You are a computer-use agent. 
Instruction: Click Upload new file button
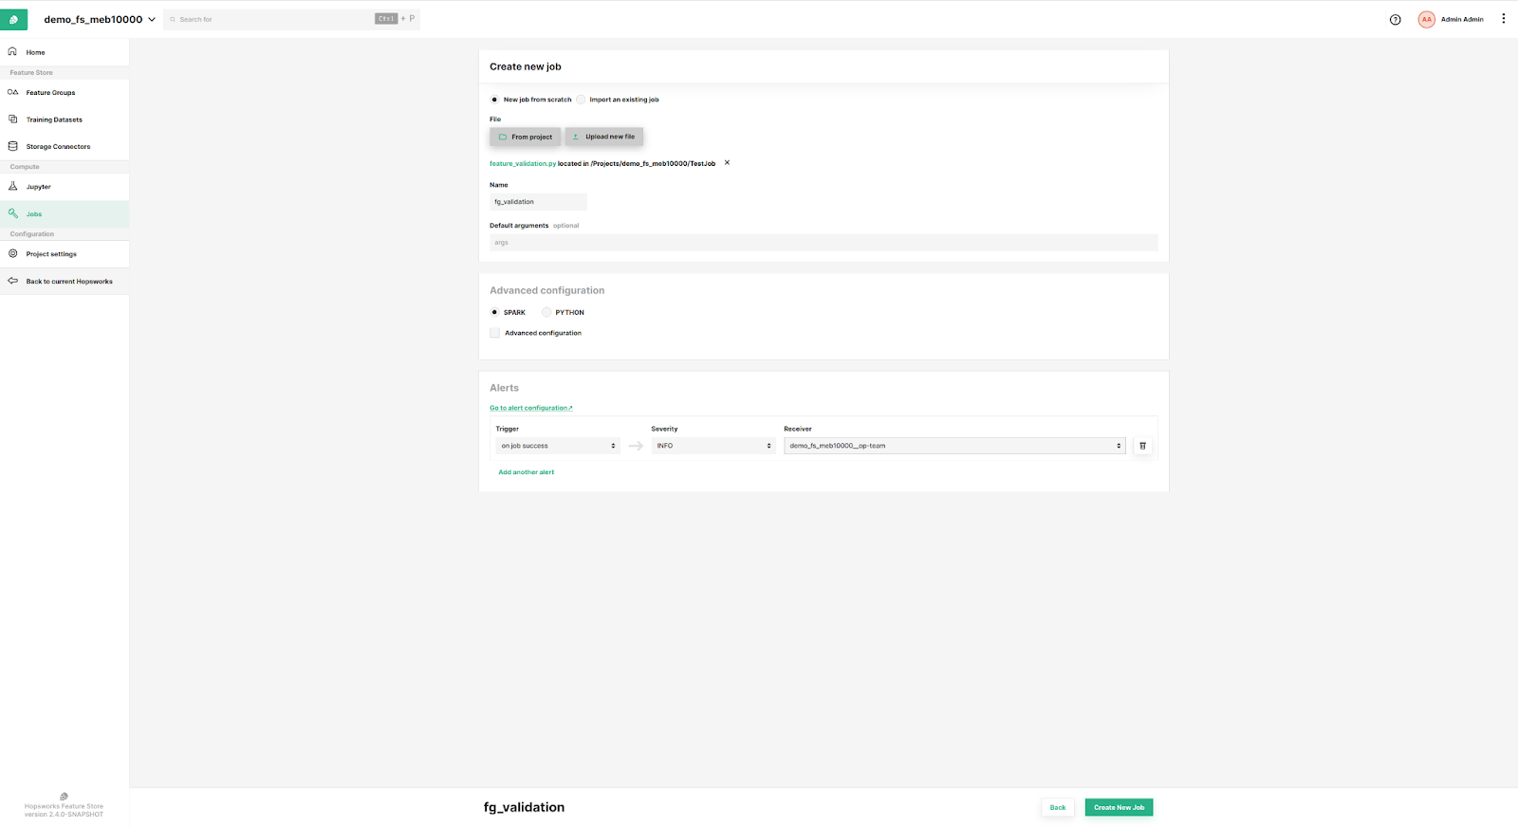pos(604,137)
